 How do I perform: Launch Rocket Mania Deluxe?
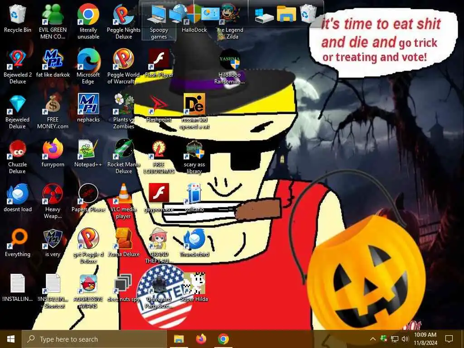pyautogui.click(x=124, y=156)
